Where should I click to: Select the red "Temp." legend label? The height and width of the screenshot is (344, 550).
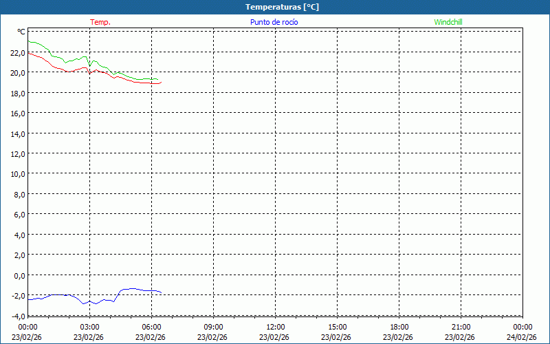click(x=100, y=22)
